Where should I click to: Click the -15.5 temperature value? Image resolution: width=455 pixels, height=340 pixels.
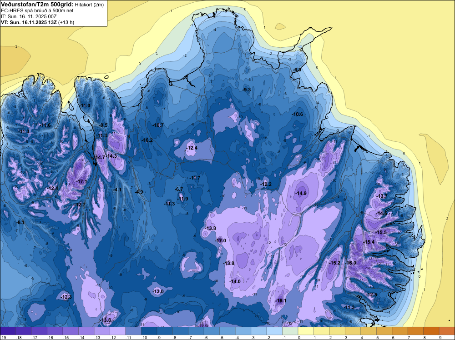click(x=381, y=232)
